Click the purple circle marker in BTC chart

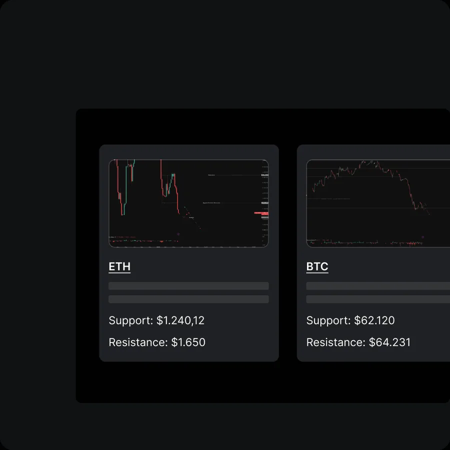pos(422,237)
